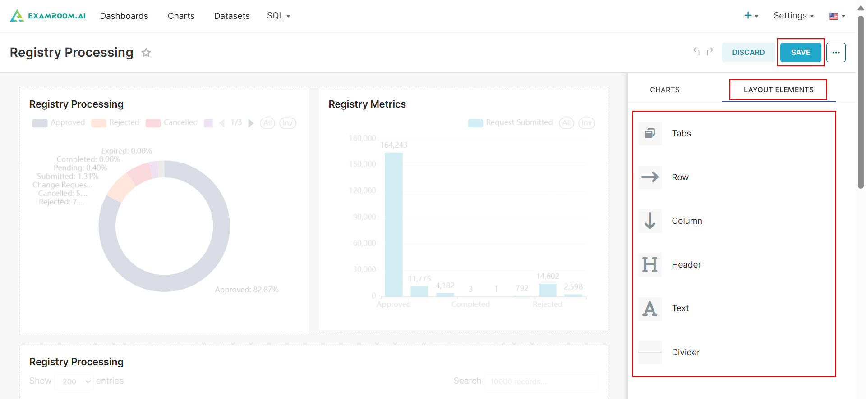Select the Header H layout icon
The image size is (866, 399).
650,265
